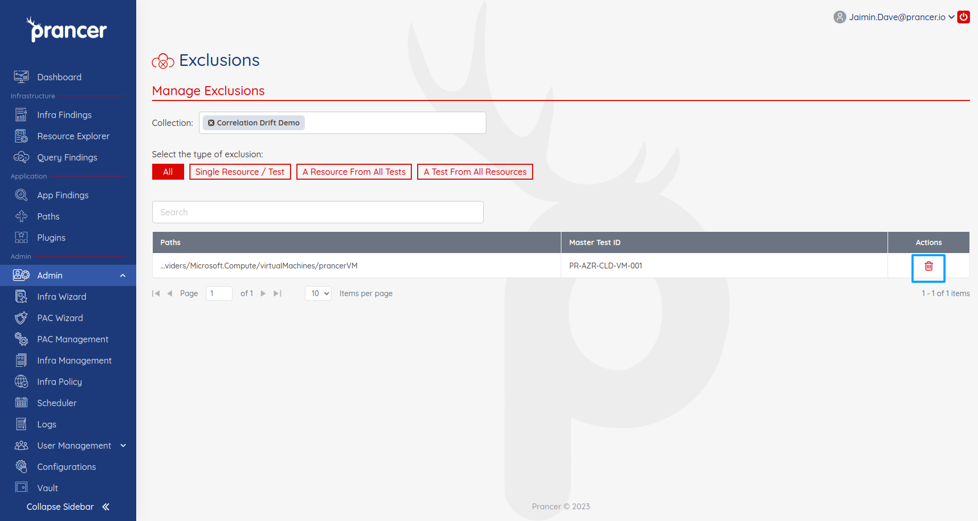
Task: Click the user avatar icon
Action: coord(840,17)
